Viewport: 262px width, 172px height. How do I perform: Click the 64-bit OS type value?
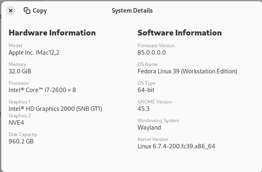146,90
